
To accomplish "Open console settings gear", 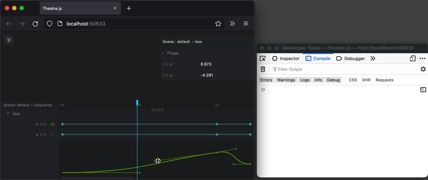I will click(x=423, y=69).
